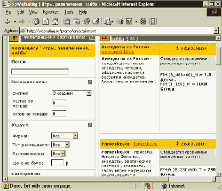Click the horizontal scrollbar left arrow
The image size is (222, 191).
click(x=5, y=179)
